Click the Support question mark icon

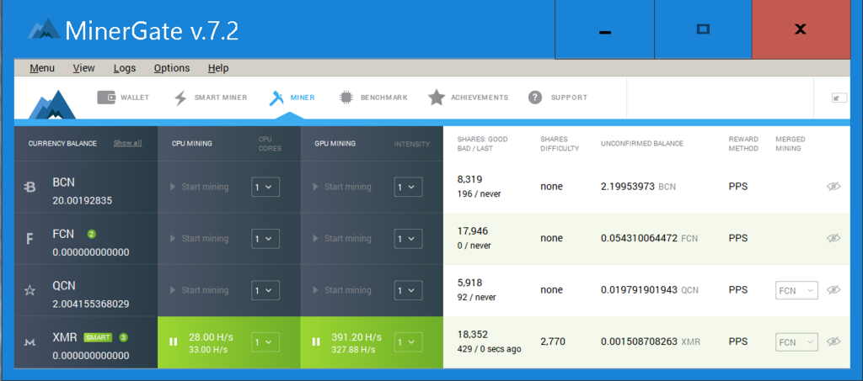pos(535,98)
